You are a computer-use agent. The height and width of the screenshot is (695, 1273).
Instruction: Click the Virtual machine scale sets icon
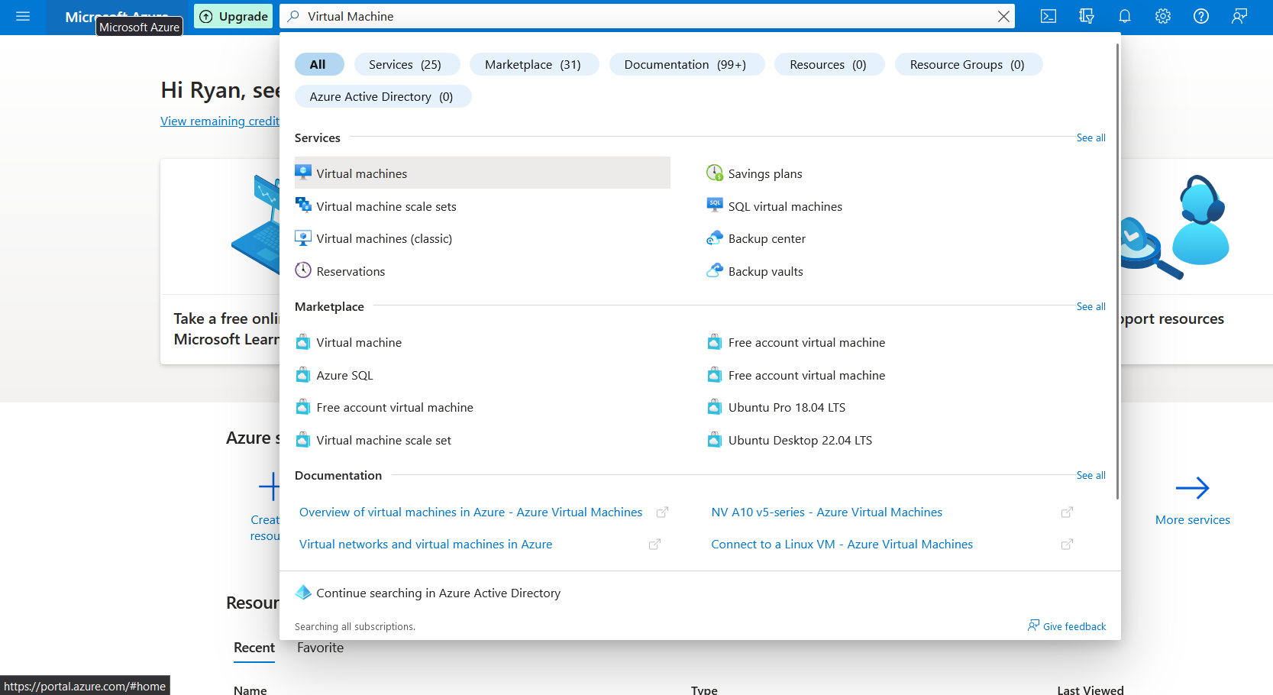pos(303,205)
